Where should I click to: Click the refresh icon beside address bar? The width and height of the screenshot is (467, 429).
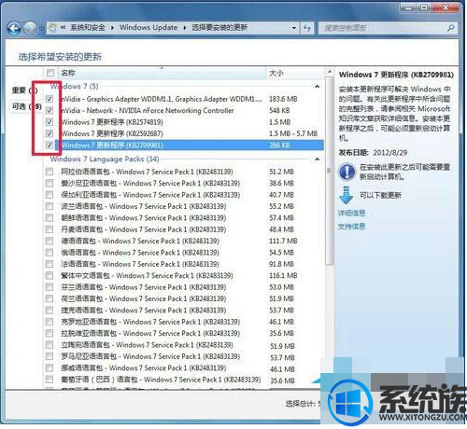coord(307,28)
